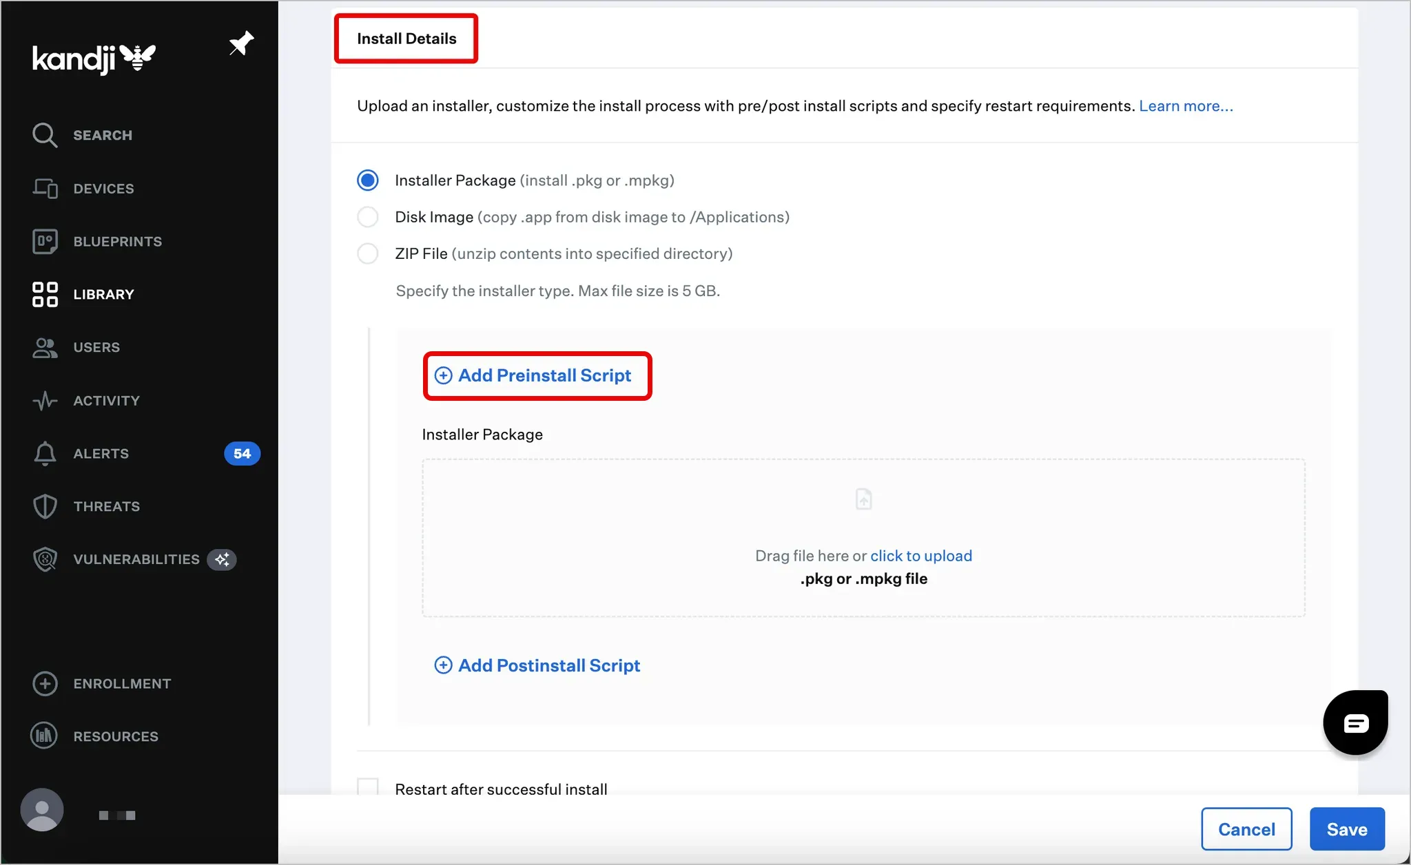
Task: Select Installer Package radio button
Action: tap(368, 180)
